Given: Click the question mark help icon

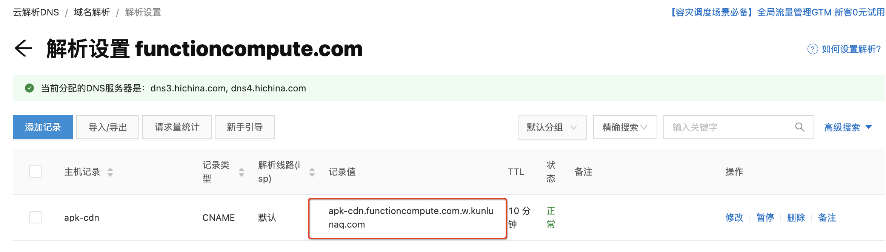Looking at the screenshot, I should click(812, 49).
